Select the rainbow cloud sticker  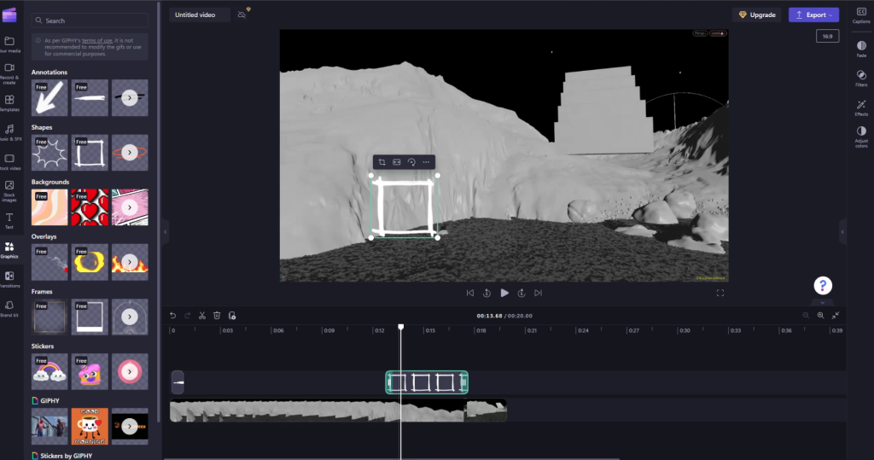click(50, 371)
